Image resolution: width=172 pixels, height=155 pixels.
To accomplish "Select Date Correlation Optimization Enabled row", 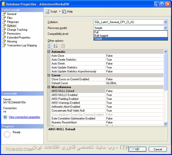I will [107, 118].
